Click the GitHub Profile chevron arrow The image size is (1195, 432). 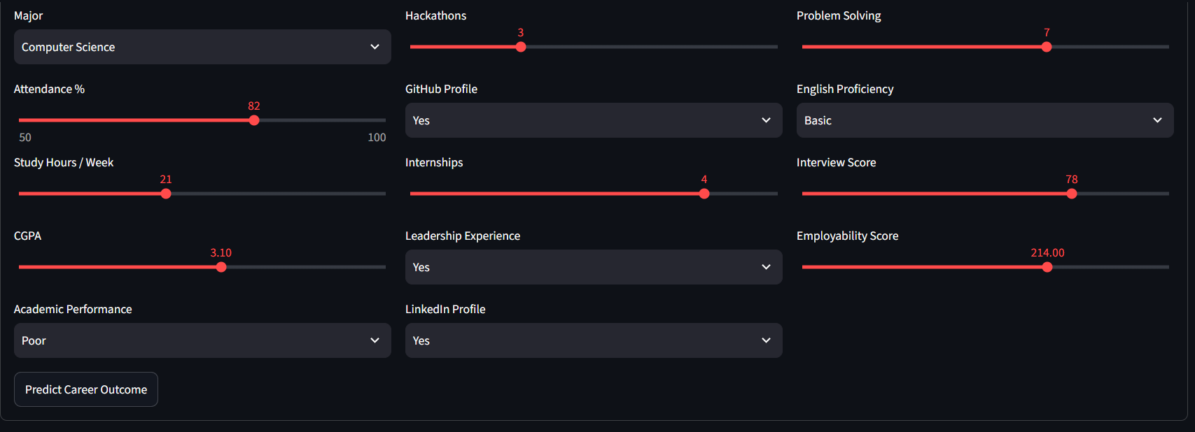pos(766,120)
